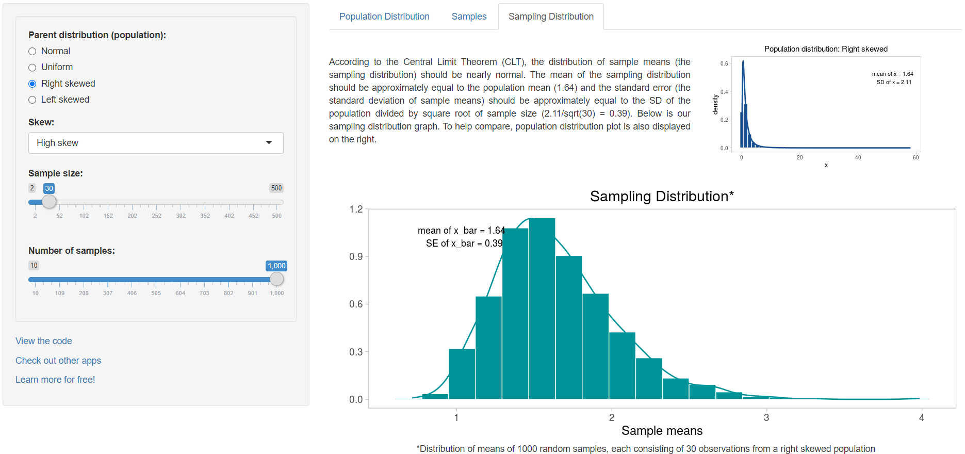Follow the Check out other apps link
965x454 pixels.
(58, 361)
